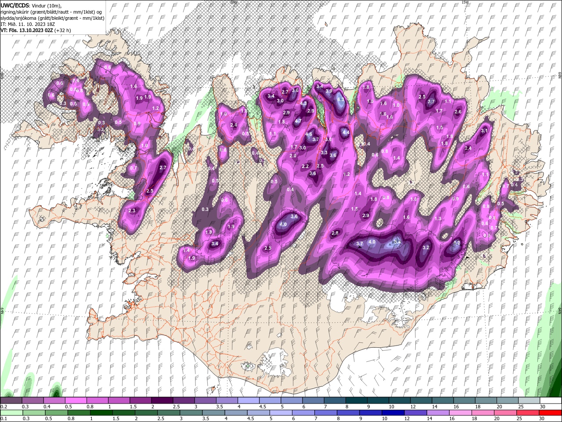Image resolution: width=562 pixels, height=422 pixels.
Task: Click the red 30 mm rain legend swatch
Action: pyautogui.click(x=550, y=413)
